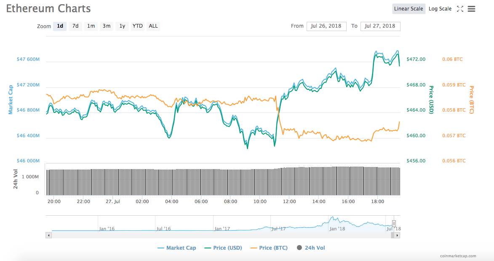Click Jul '17 in the navigator
494x261 pixels.
(x=278, y=229)
